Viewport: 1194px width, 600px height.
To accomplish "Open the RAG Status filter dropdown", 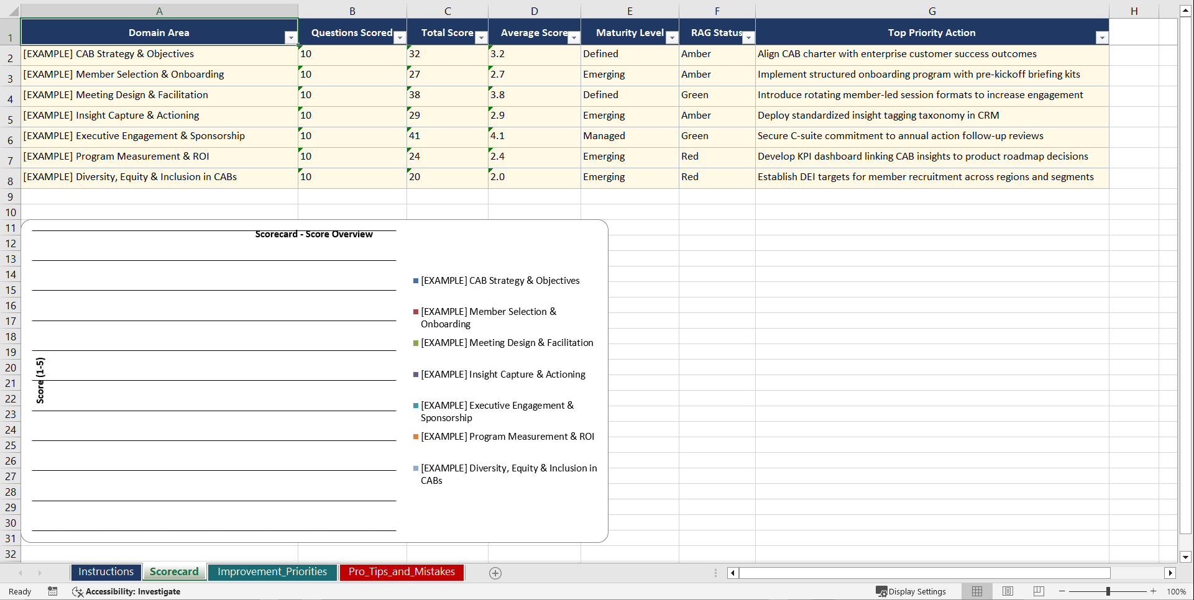I will pos(748,37).
